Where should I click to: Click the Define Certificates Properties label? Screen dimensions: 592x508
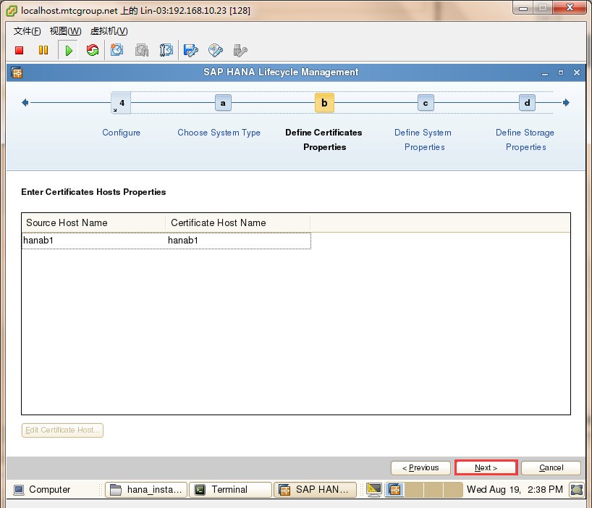(324, 139)
